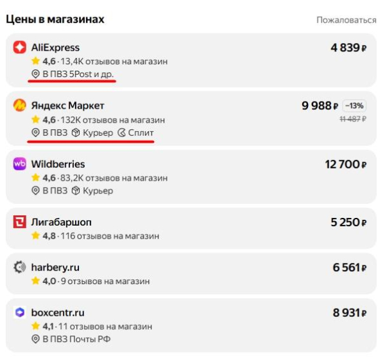This screenshot has width=385, height=360.
Task: Click the Пожаловаться link
Action: (346, 21)
